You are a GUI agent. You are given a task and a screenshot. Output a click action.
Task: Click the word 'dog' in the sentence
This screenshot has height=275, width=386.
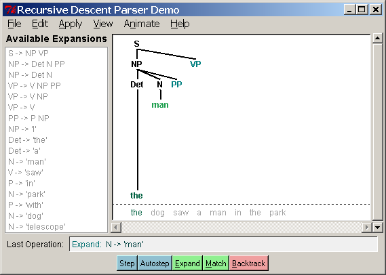pyautogui.click(x=157, y=212)
